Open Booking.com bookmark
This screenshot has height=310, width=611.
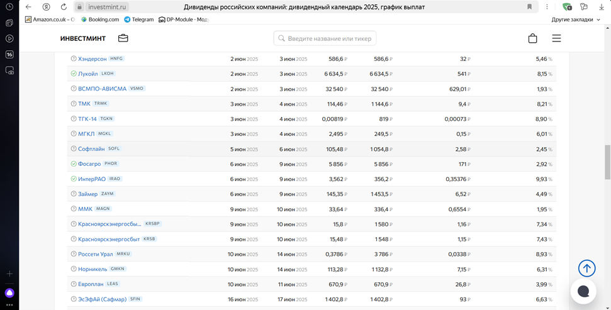[x=100, y=19]
